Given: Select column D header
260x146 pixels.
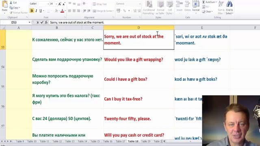Looking at the screenshot, I should [x=139, y=28].
